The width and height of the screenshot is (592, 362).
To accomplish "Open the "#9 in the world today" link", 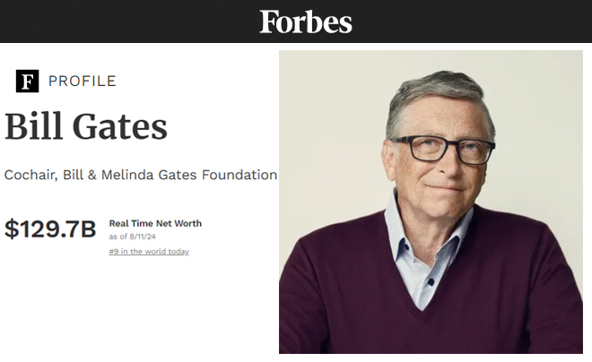I will pyautogui.click(x=149, y=252).
